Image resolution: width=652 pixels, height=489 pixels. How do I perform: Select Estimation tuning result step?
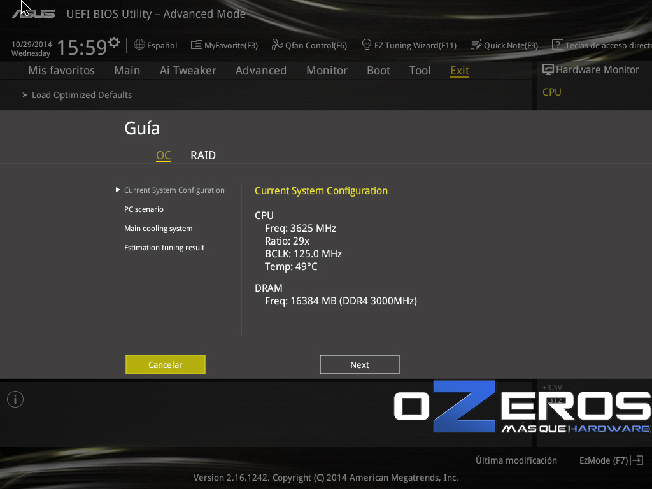(x=164, y=248)
